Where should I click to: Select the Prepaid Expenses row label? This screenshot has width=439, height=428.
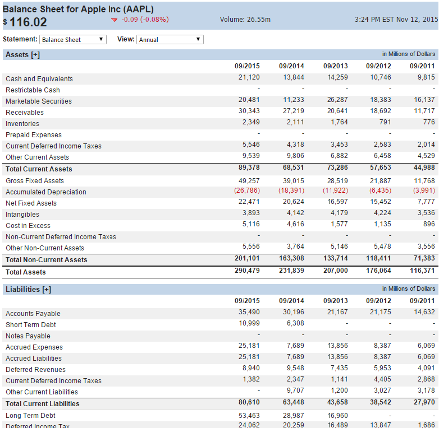34,134
